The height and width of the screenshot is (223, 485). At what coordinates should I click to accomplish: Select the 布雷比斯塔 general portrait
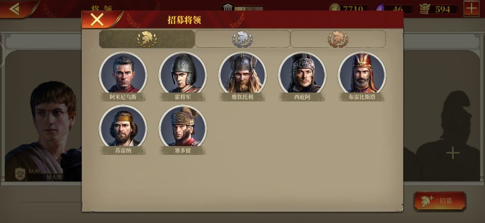pos(362,73)
